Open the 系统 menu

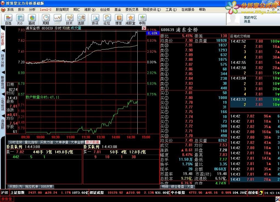point(10,10)
